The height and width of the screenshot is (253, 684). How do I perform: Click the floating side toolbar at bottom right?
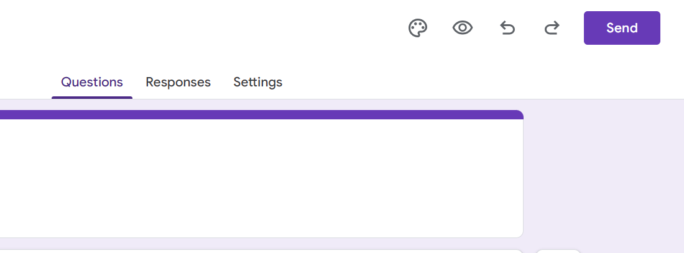(558, 251)
